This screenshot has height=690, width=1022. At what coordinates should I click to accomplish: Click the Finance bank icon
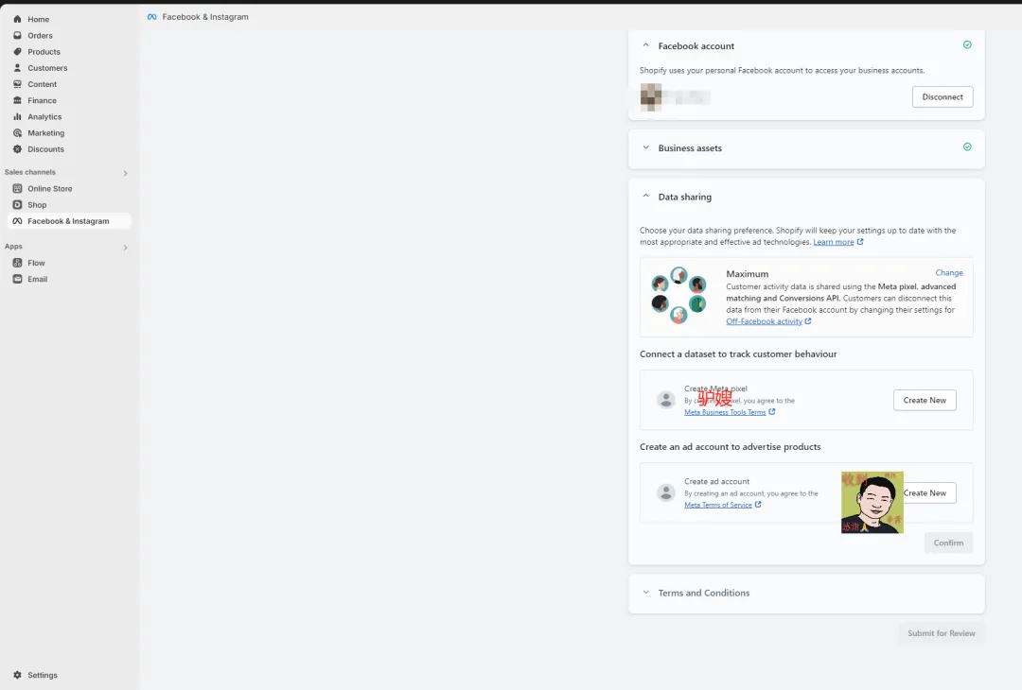tap(18, 101)
